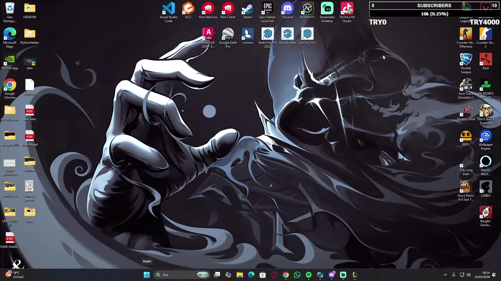Open the Riot Client shortcut

[x=228, y=11]
